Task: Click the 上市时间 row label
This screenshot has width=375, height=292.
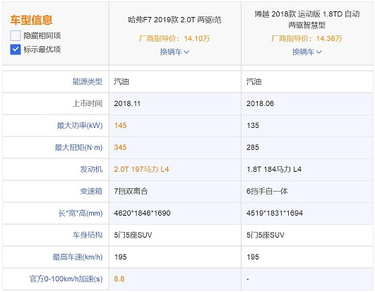Action: pos(88,103)
